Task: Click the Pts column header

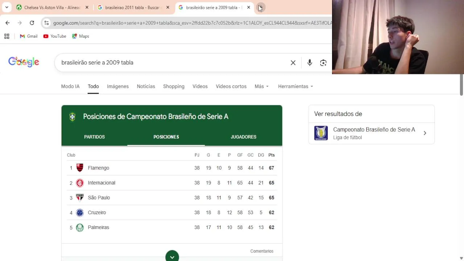Action: 272,155
